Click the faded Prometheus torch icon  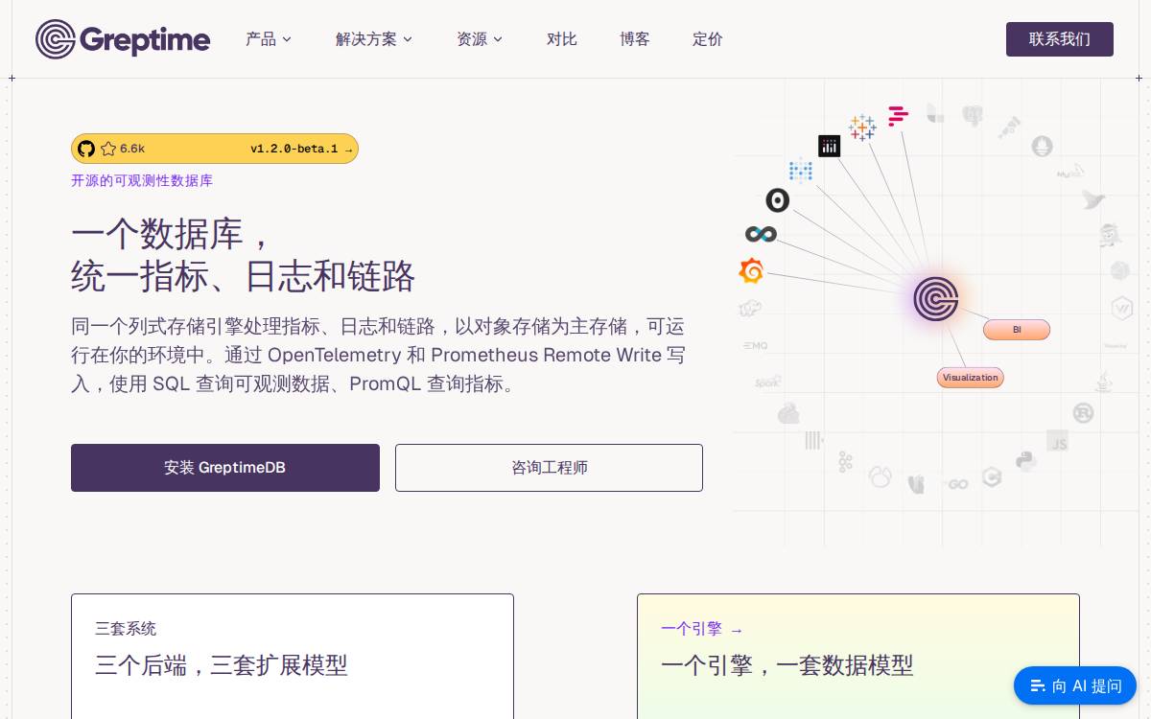[1043, 147]
